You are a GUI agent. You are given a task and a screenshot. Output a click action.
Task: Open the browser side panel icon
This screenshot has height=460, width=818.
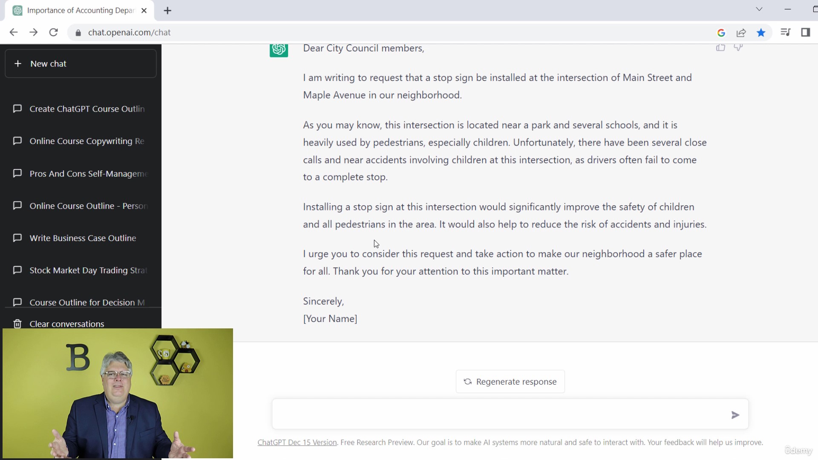click(805, 32)
